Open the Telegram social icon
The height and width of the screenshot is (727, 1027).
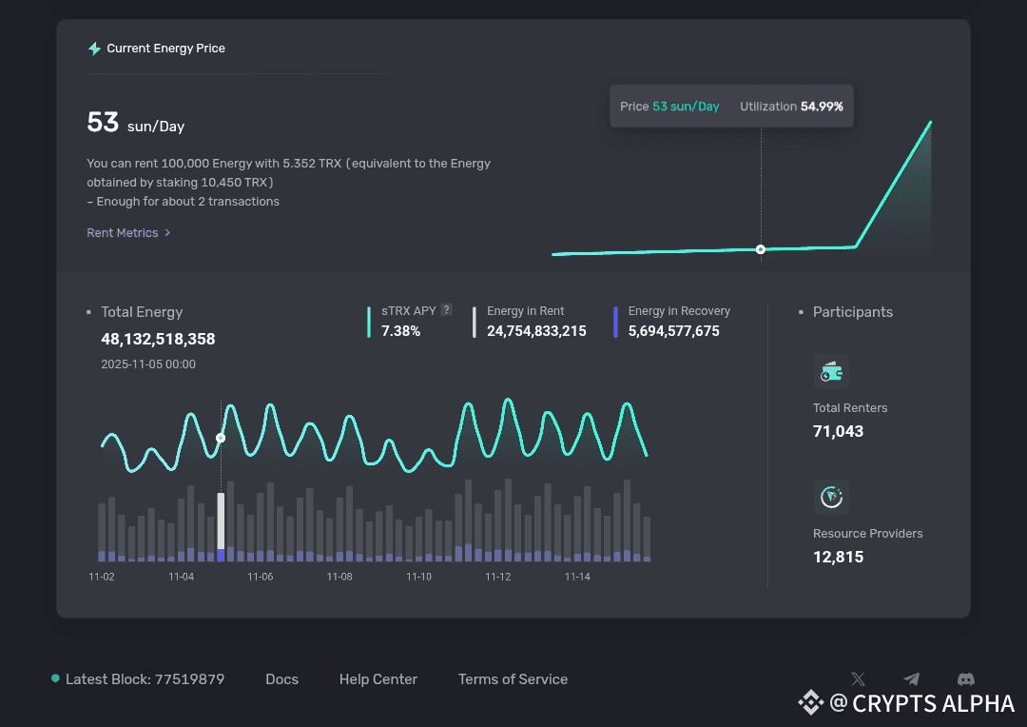tap(912, 678)
